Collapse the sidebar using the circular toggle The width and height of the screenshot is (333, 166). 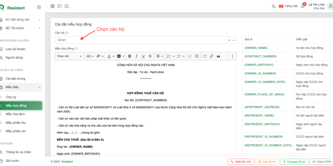pos(39,7)
